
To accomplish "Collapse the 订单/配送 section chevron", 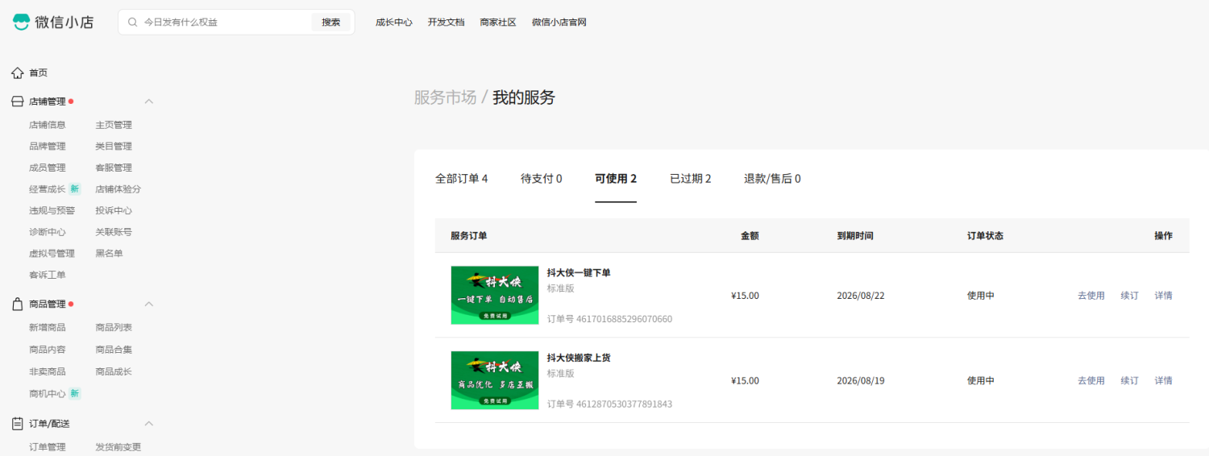I will (148, 423).
